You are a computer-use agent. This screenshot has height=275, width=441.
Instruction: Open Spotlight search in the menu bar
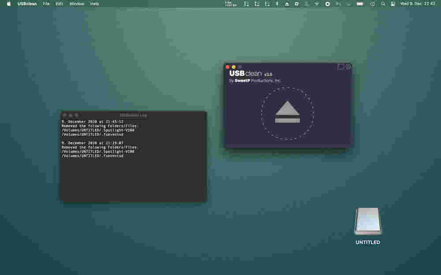pyautogui.click(x=383, y=4)
